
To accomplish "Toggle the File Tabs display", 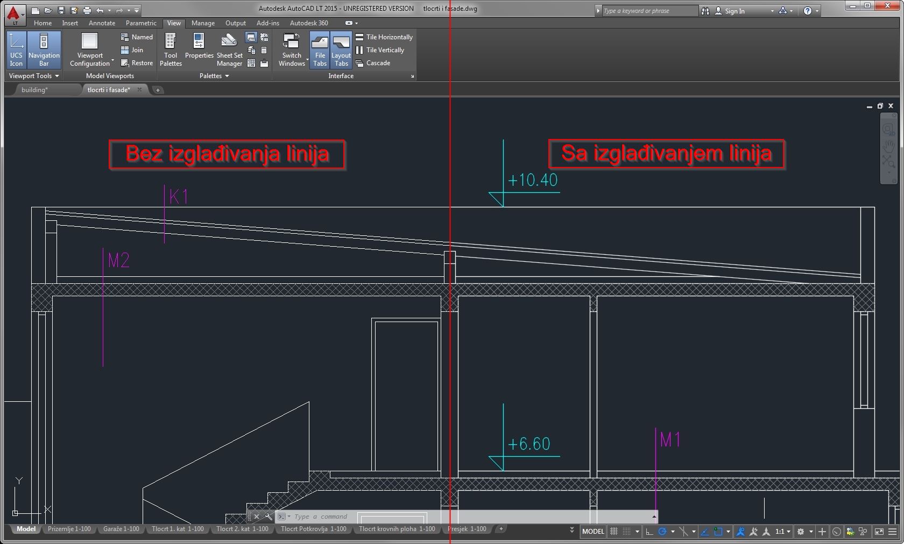I will (x=320, y=49).
